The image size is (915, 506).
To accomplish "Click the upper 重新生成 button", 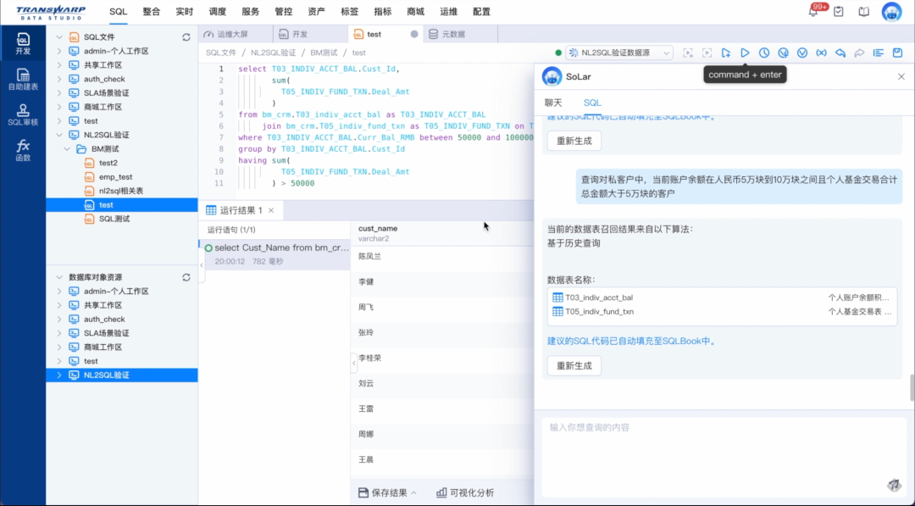I will (574, 141).
